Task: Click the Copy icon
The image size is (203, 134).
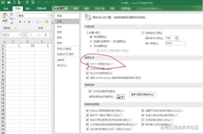Action: click(x=11, y=19)
